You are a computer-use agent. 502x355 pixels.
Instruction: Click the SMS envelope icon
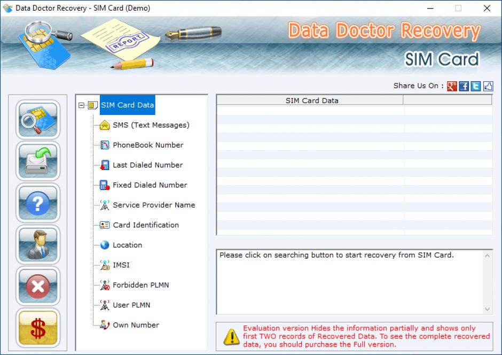[x=105, y=125]
